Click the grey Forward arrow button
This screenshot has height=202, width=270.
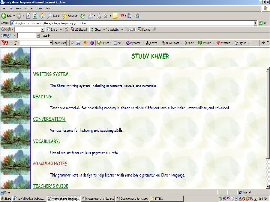[x=19, y=16]
